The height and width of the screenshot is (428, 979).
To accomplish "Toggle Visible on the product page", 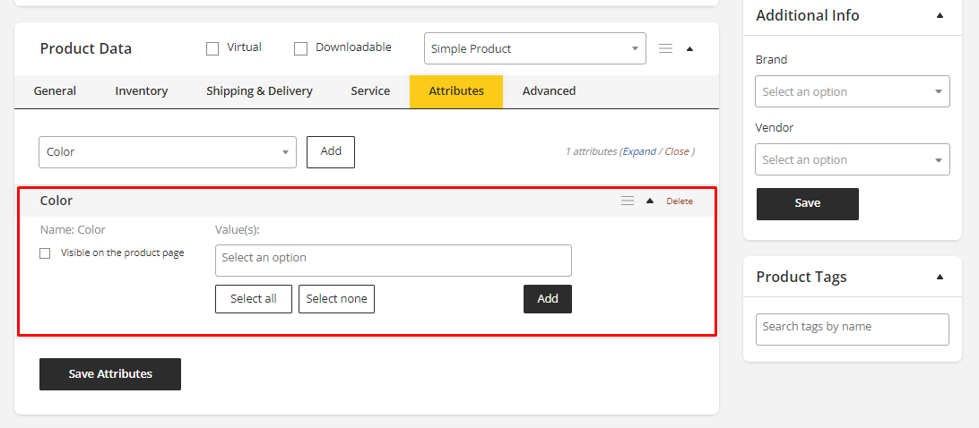I will click(x=45, y=253).
